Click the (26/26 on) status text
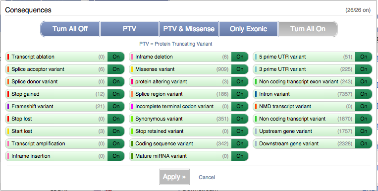378x191 pixels. (358, 10)
